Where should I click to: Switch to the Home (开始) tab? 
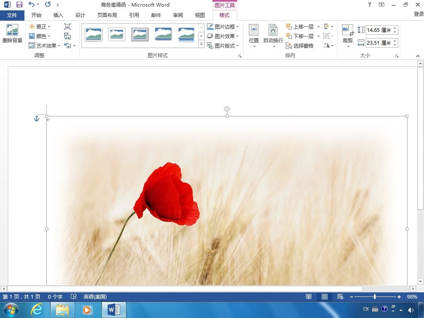(x=36, y=15)
